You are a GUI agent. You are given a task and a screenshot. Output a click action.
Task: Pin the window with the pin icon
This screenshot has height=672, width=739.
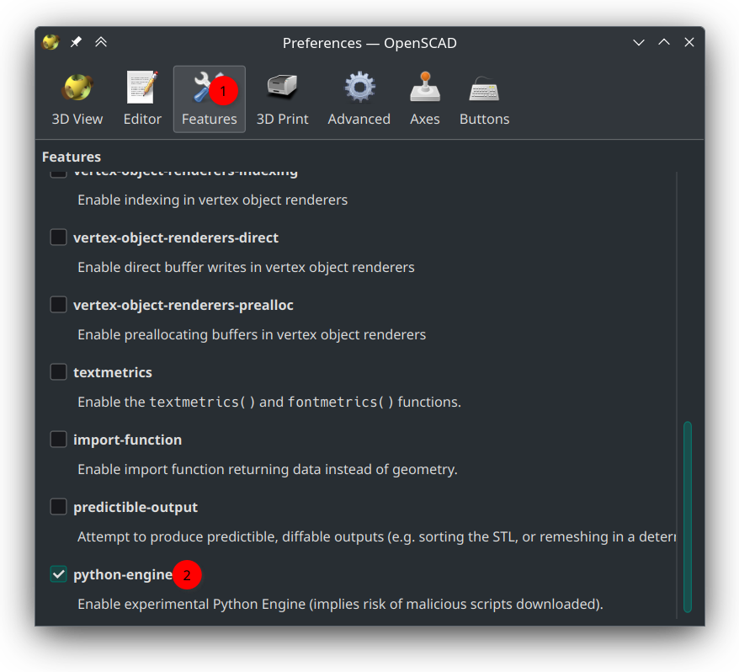[76, 43]
